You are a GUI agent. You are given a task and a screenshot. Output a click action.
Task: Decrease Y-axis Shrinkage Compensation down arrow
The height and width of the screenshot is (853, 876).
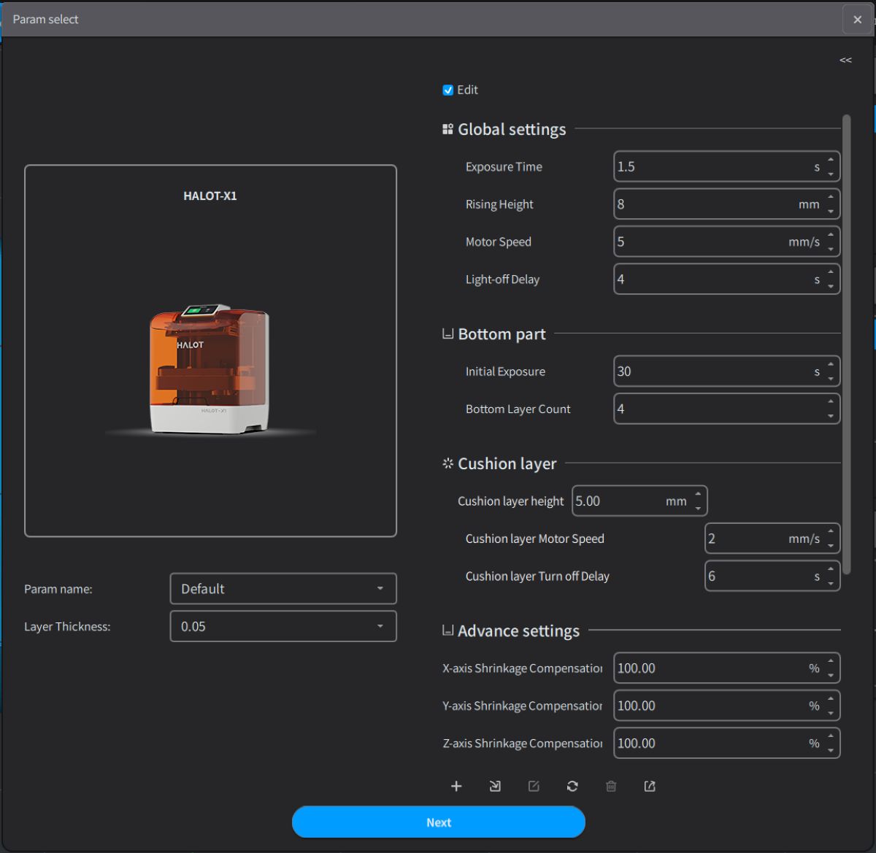(831, 713)
